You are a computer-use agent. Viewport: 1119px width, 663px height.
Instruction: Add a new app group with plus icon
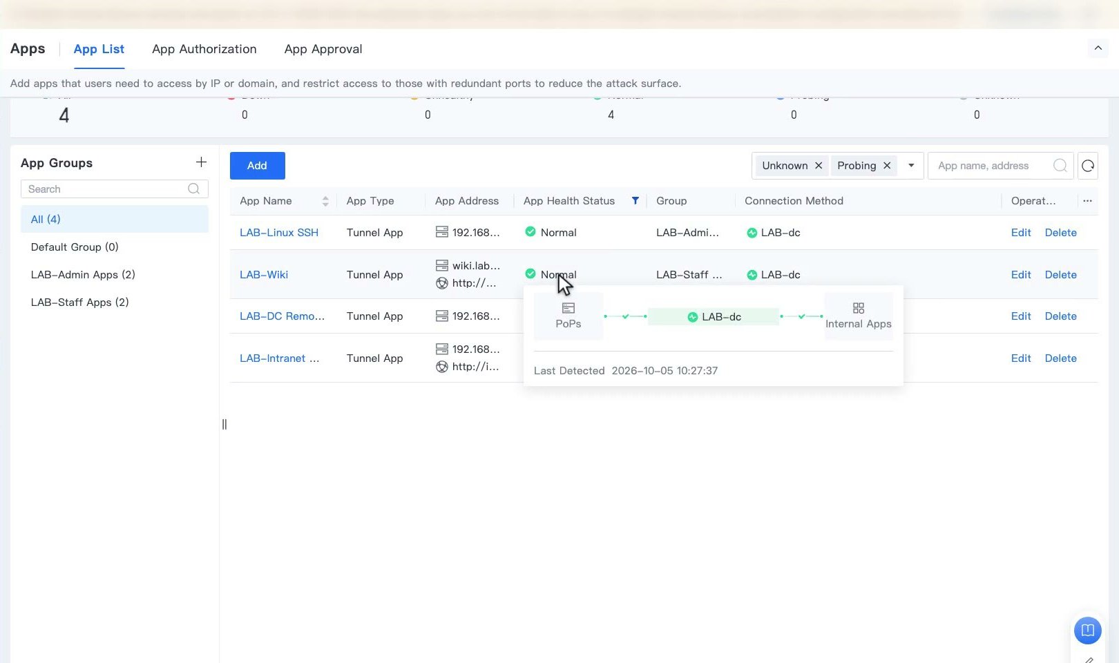[201, 162]
